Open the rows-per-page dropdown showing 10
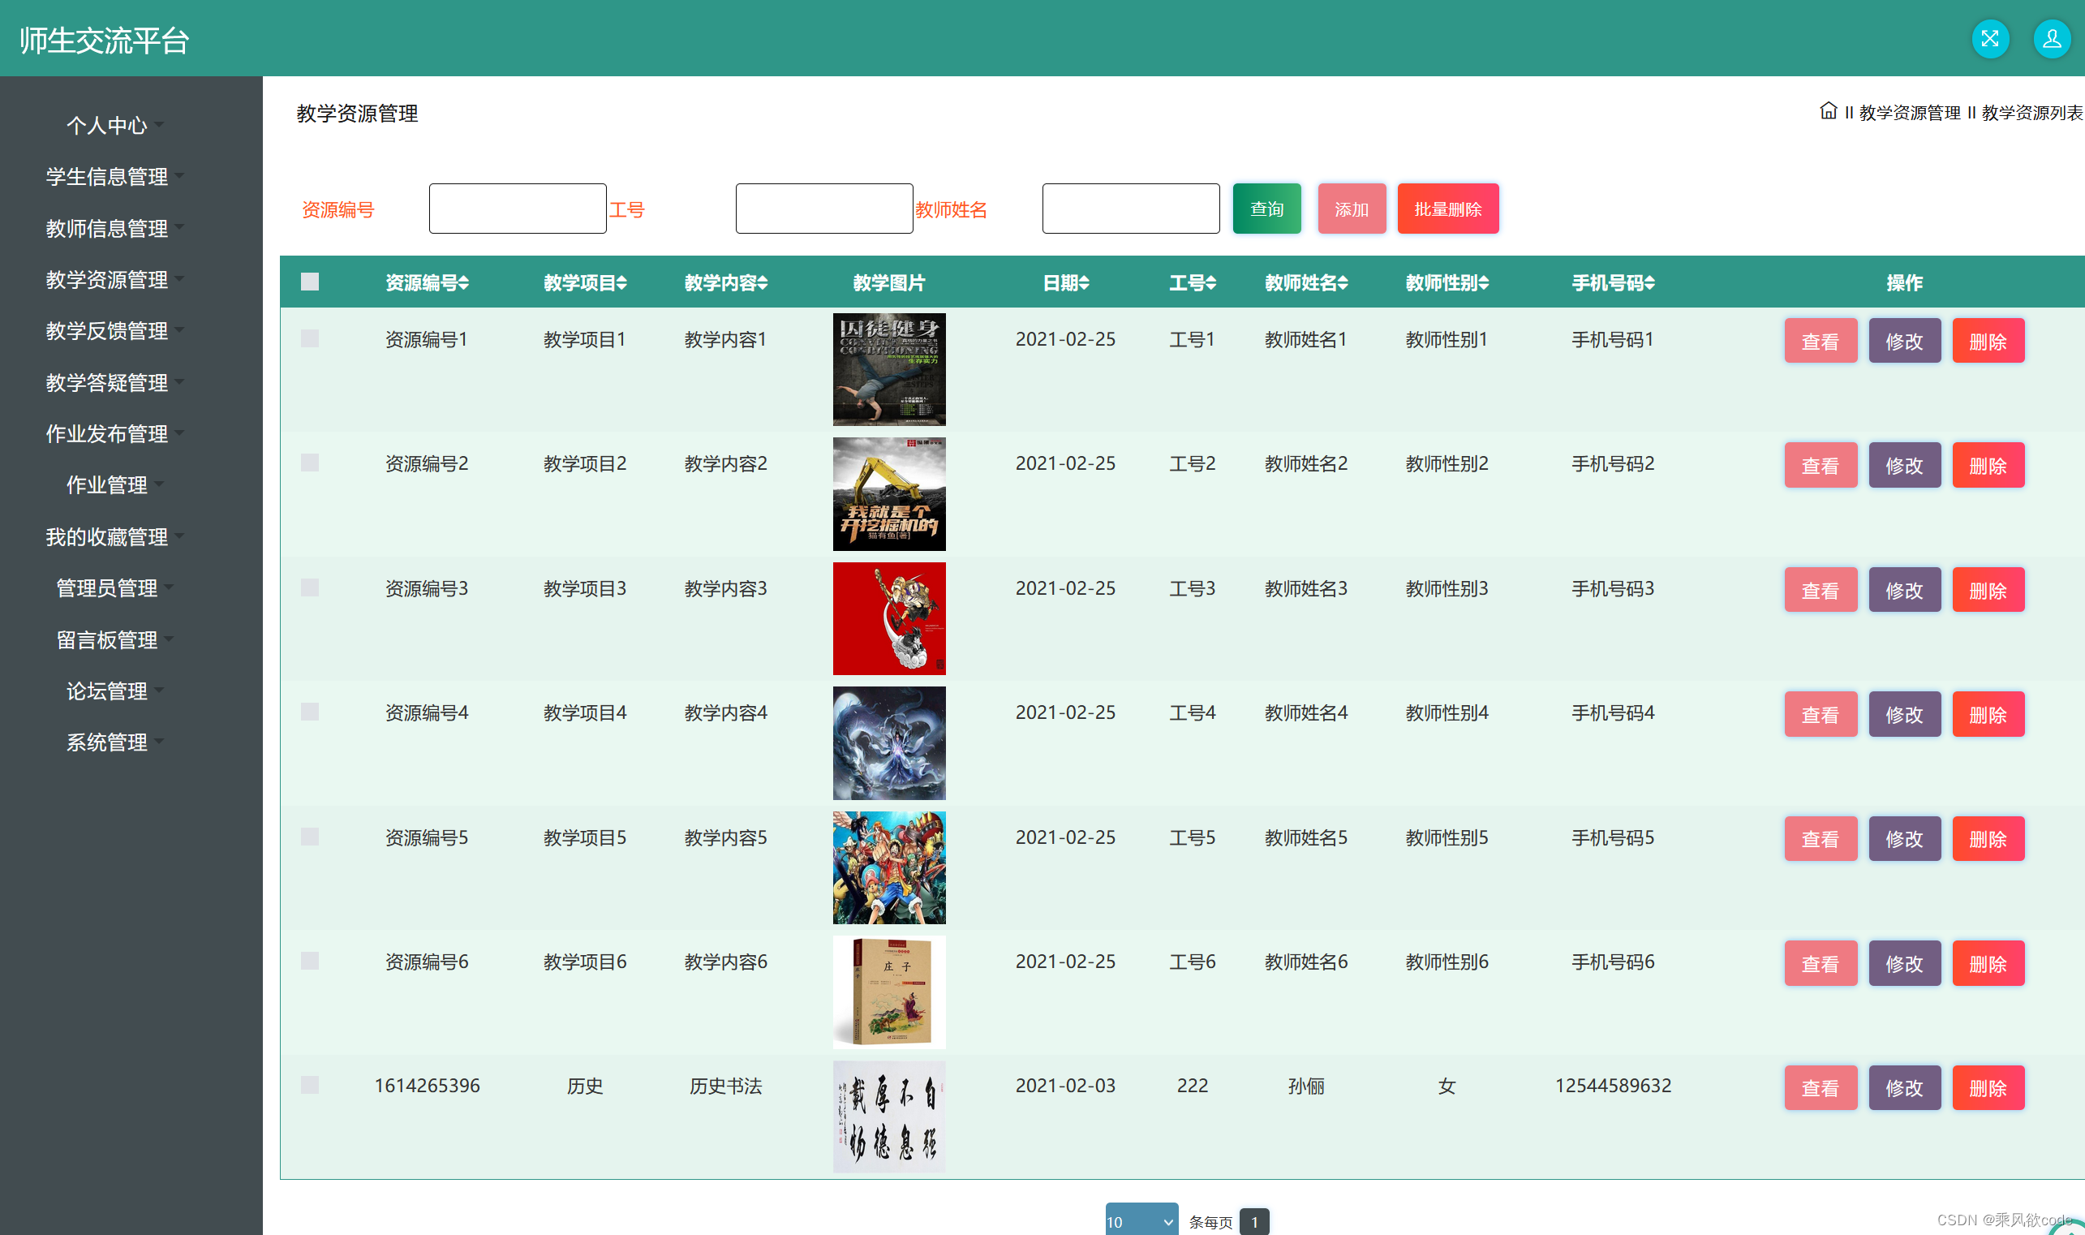 [1141, 1221]
